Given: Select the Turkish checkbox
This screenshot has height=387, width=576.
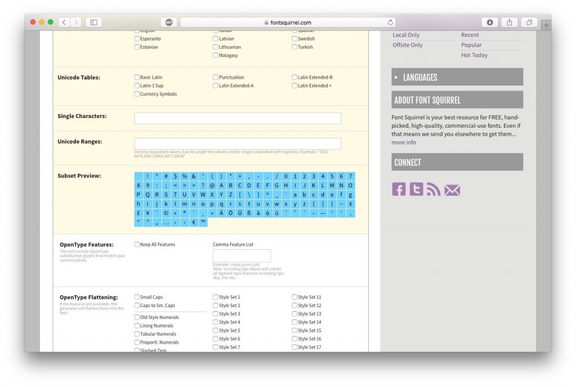Looking at the screenshot, I should coord(294,47).
